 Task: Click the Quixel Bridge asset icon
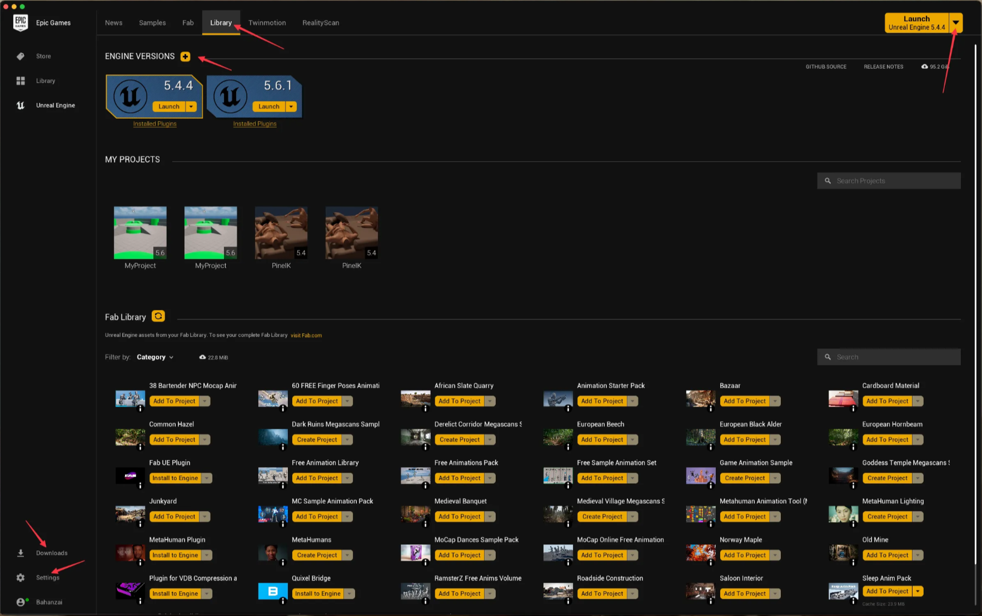(273, 590)
